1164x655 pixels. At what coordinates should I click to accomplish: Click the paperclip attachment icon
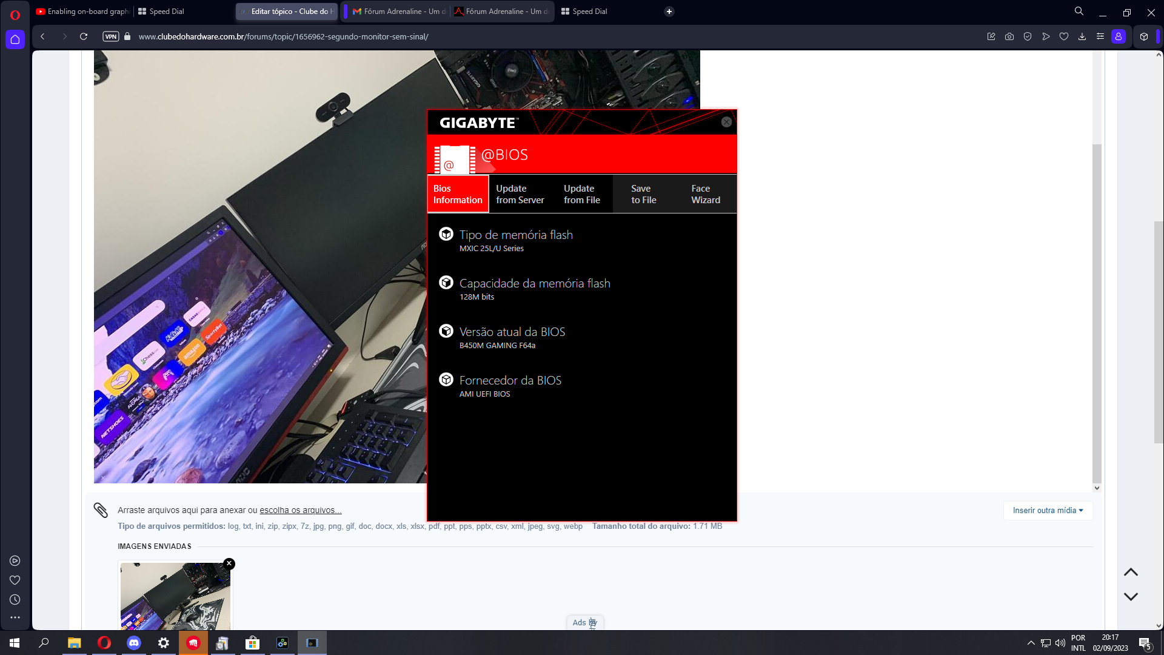[101, 510]
